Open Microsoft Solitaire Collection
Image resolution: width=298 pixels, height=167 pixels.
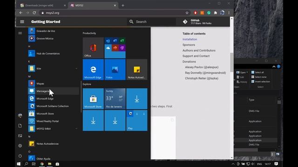[x=53, y=106]
